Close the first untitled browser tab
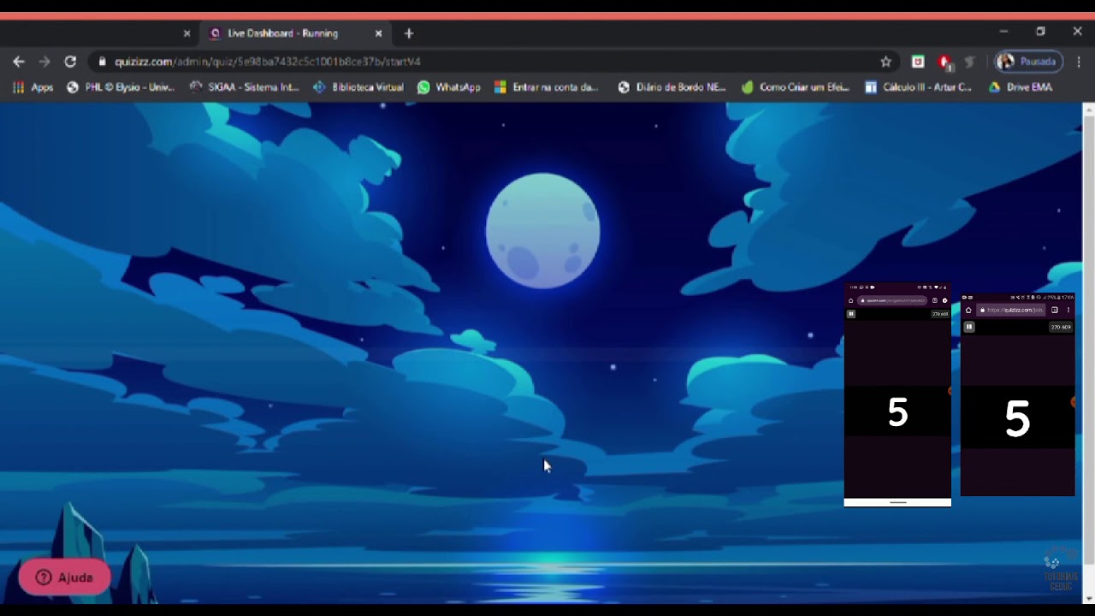Image resolution: width=1095 pixels, height=616 pixels. (186, 33)
